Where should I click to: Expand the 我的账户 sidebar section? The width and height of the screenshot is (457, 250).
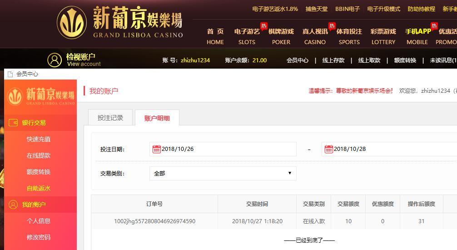pyautogui.click(x=40, y=205)
